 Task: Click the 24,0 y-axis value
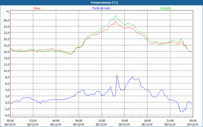(x=6, y=26)
